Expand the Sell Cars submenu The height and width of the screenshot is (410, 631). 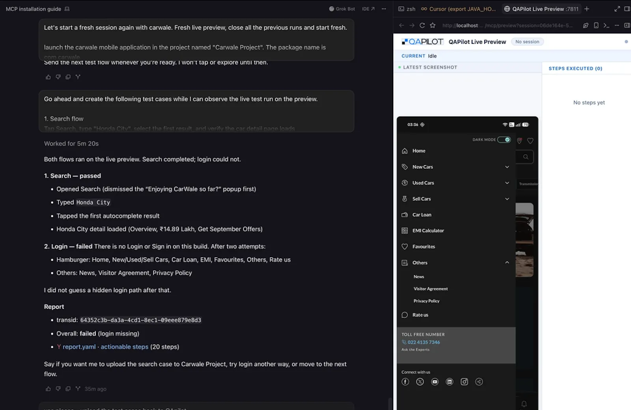click(507, 199)
